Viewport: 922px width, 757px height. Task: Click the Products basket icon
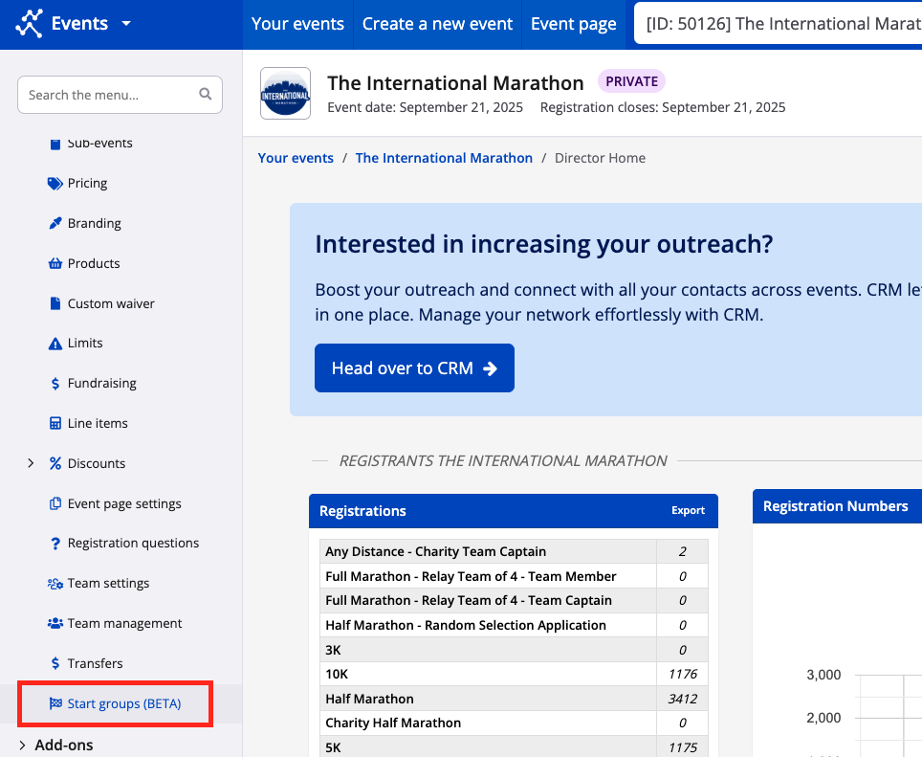click(x=55, y=263)
